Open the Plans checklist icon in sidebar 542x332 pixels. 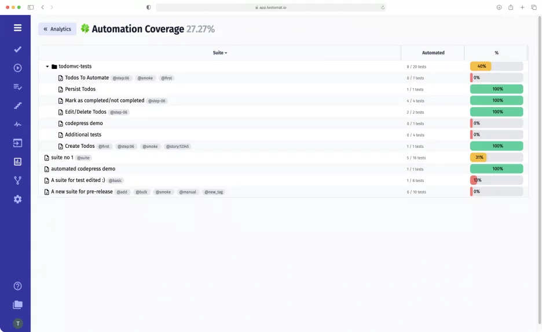(17, 87)
